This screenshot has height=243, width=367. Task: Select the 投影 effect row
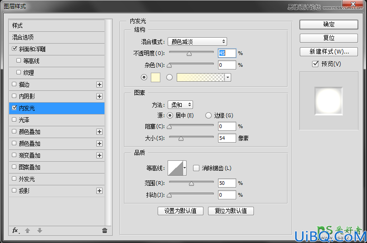coord(57,191)
